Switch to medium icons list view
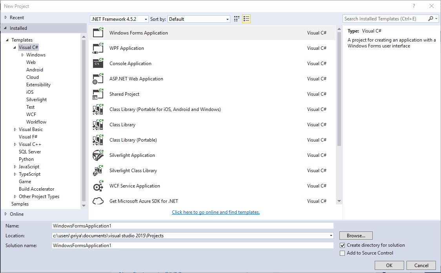 [246, 19]
